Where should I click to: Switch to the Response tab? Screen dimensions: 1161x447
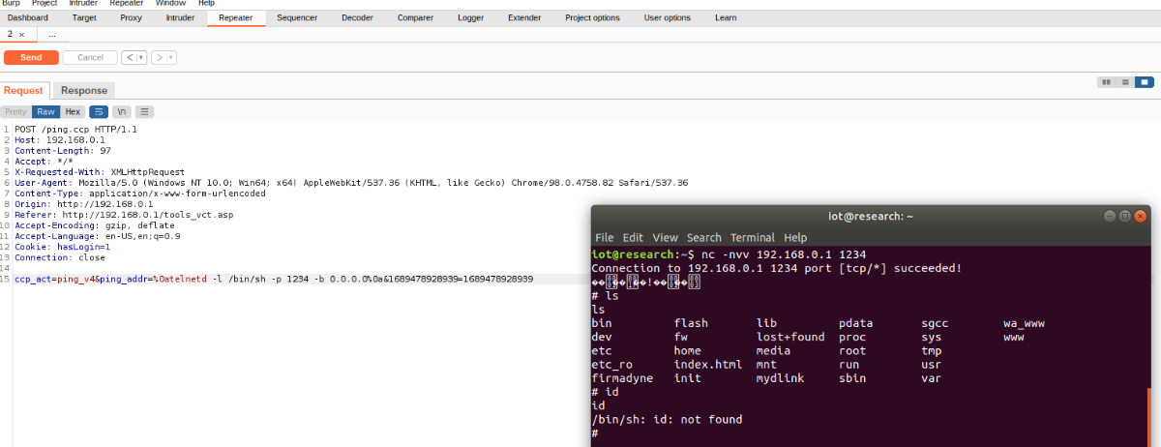[x=84, y=90]
